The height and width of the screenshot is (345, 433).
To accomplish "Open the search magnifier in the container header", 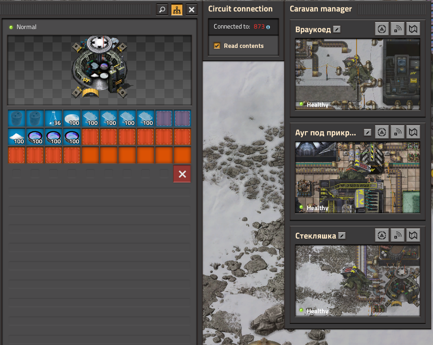I will 162,10.
